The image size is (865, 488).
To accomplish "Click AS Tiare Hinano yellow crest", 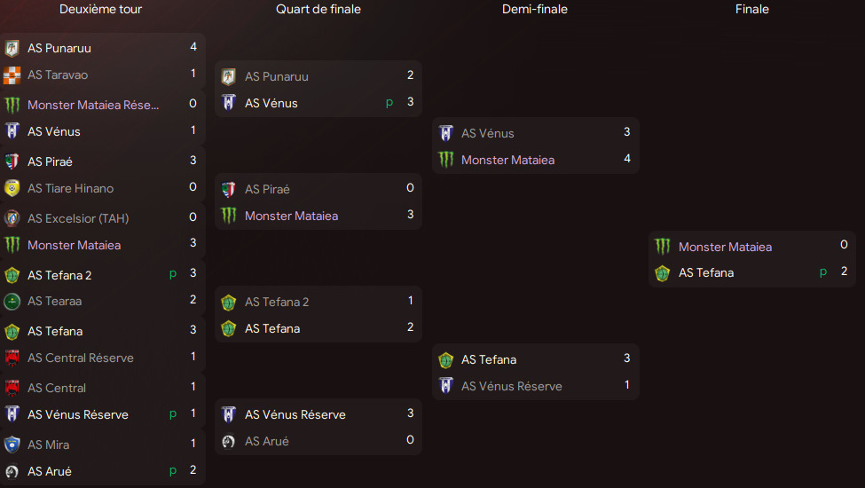I will pyautogui.click(x=12, y=188).
